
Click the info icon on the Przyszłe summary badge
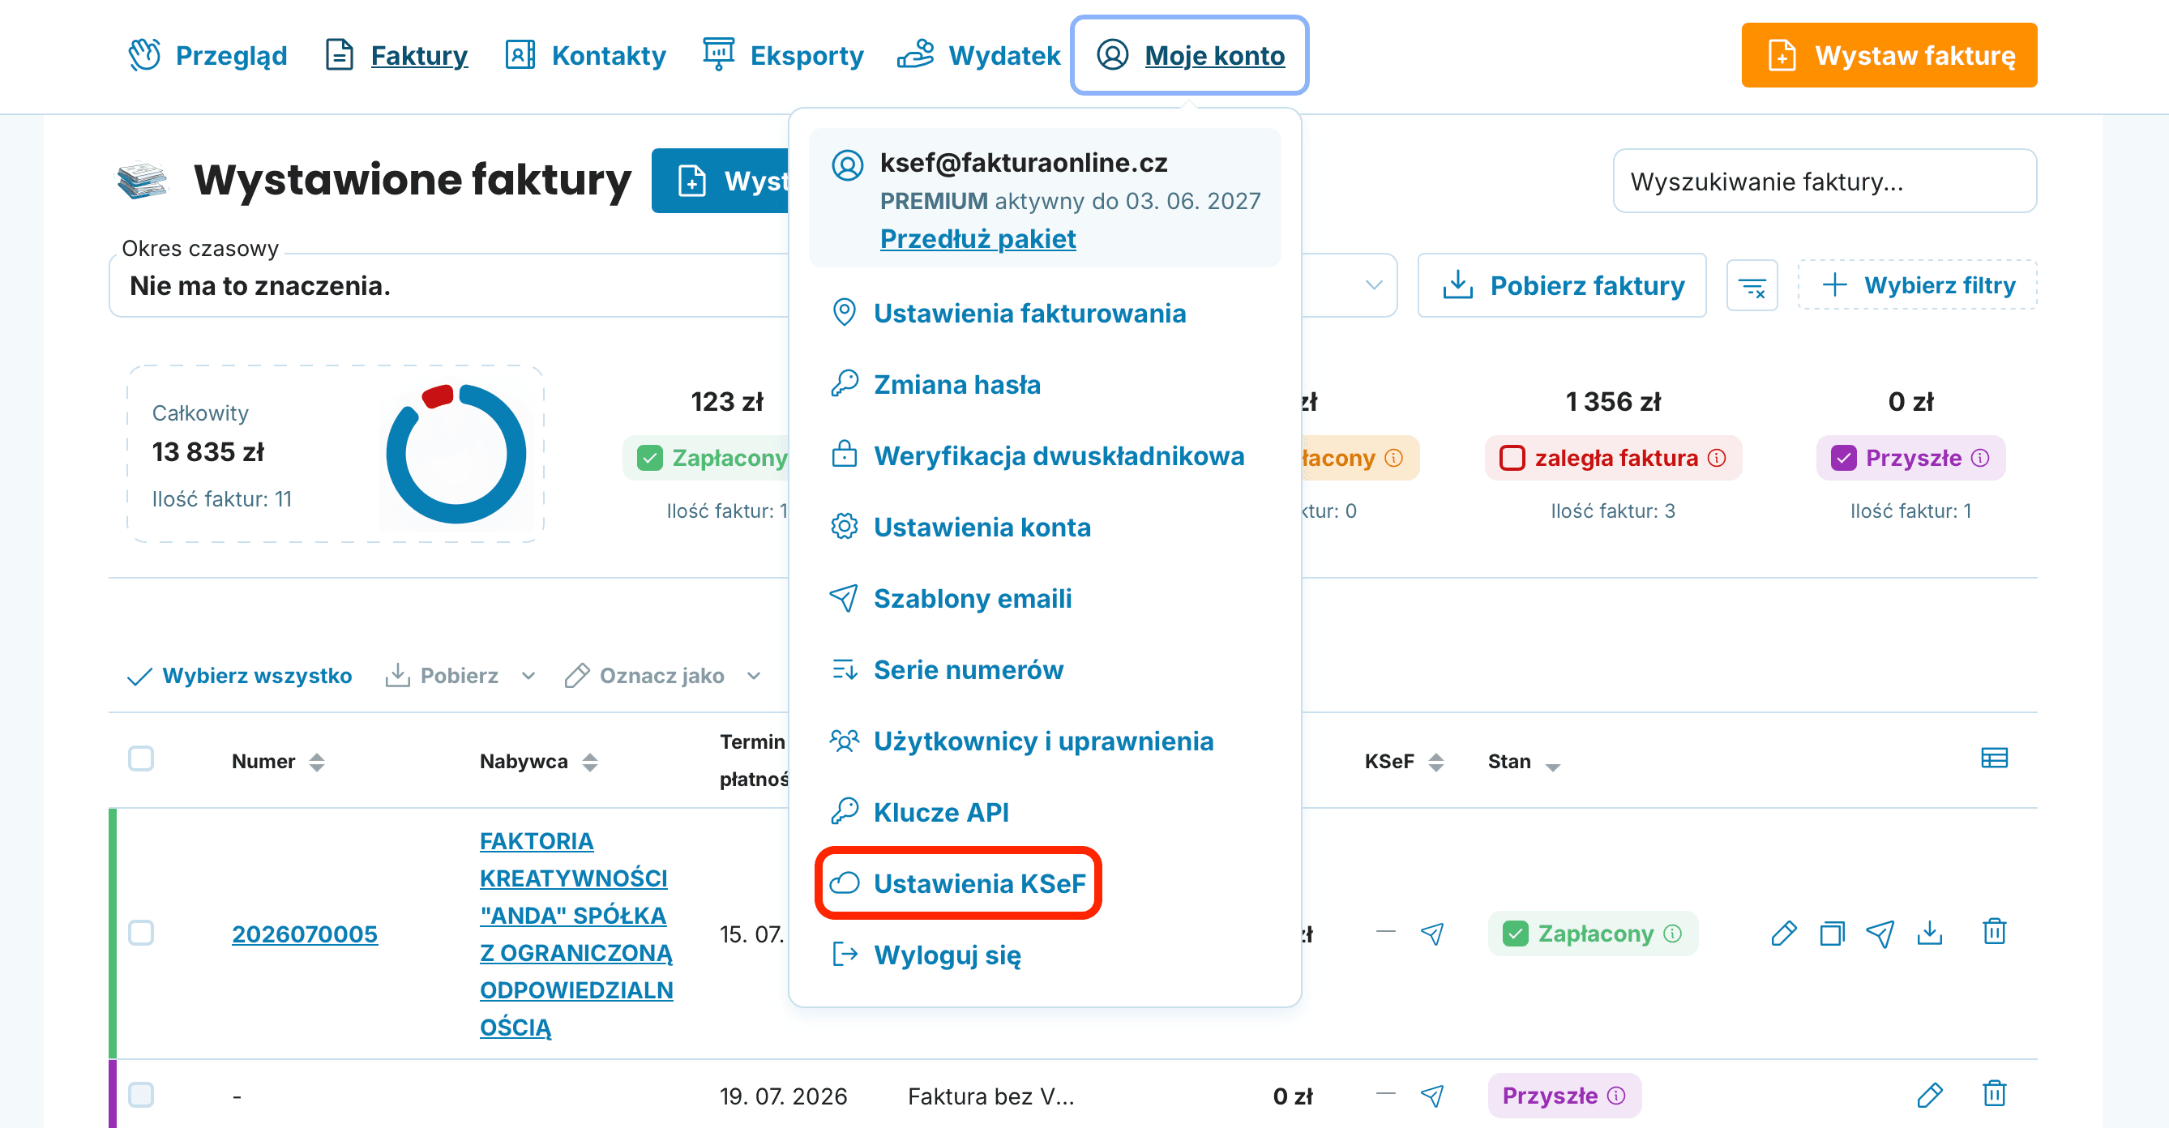tap(1980, 457)
